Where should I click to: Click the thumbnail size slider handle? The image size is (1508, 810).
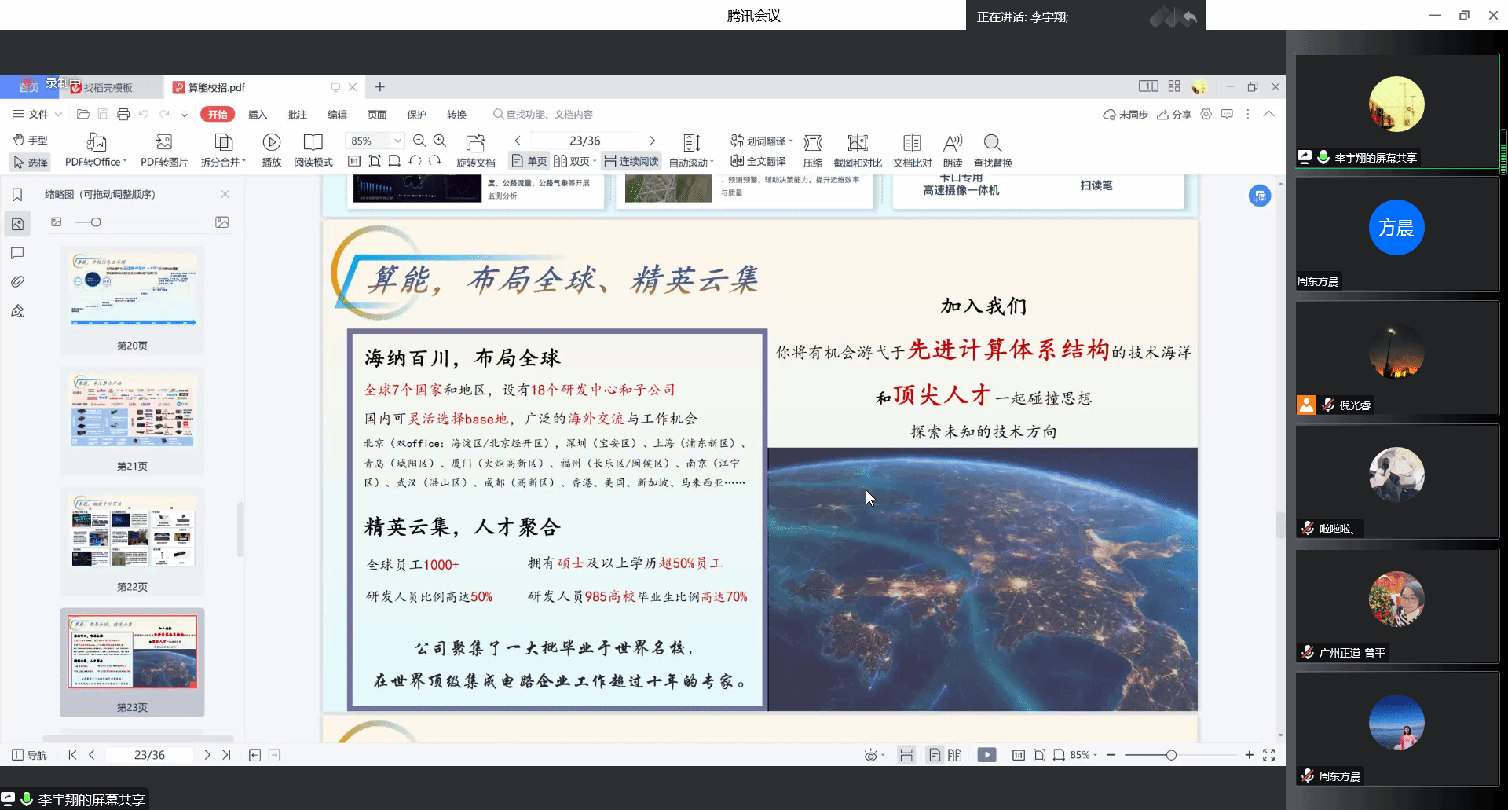tap(96, 222)
